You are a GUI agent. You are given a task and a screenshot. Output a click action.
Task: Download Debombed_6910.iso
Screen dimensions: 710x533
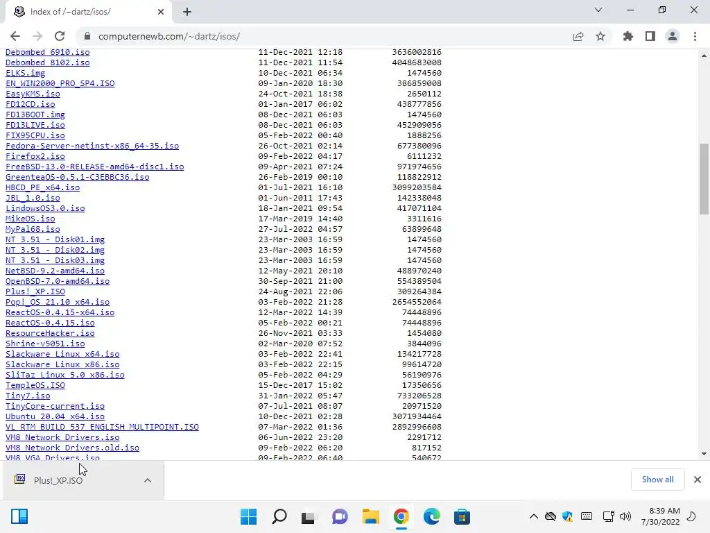tap(48, 52)
